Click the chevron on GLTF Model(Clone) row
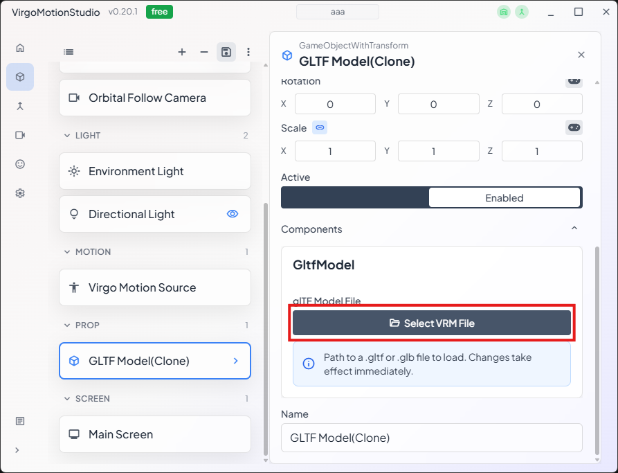The width and height of the screenshot is (618, 473). pyautogui.click(x=236, y=361)
